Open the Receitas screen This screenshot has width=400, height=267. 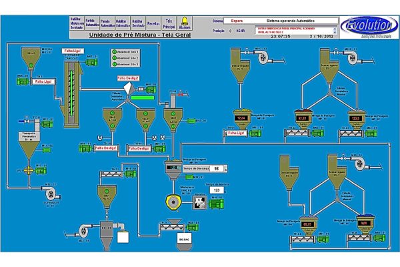pyautogui.click(x=153, y=23)
